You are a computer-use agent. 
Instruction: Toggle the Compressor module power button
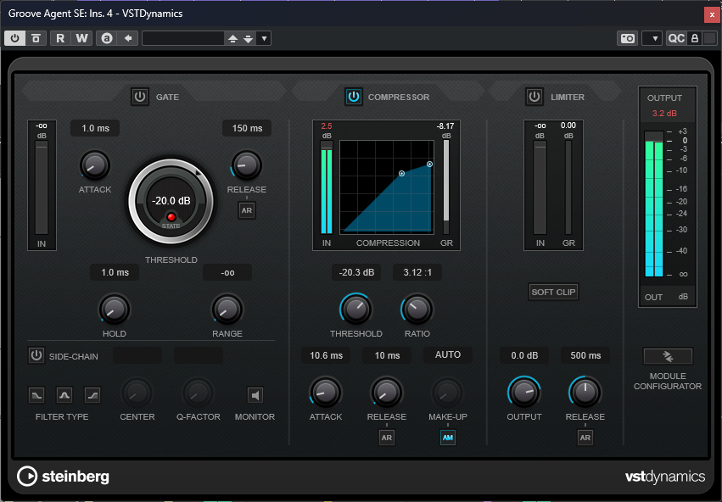pos(354,97)
